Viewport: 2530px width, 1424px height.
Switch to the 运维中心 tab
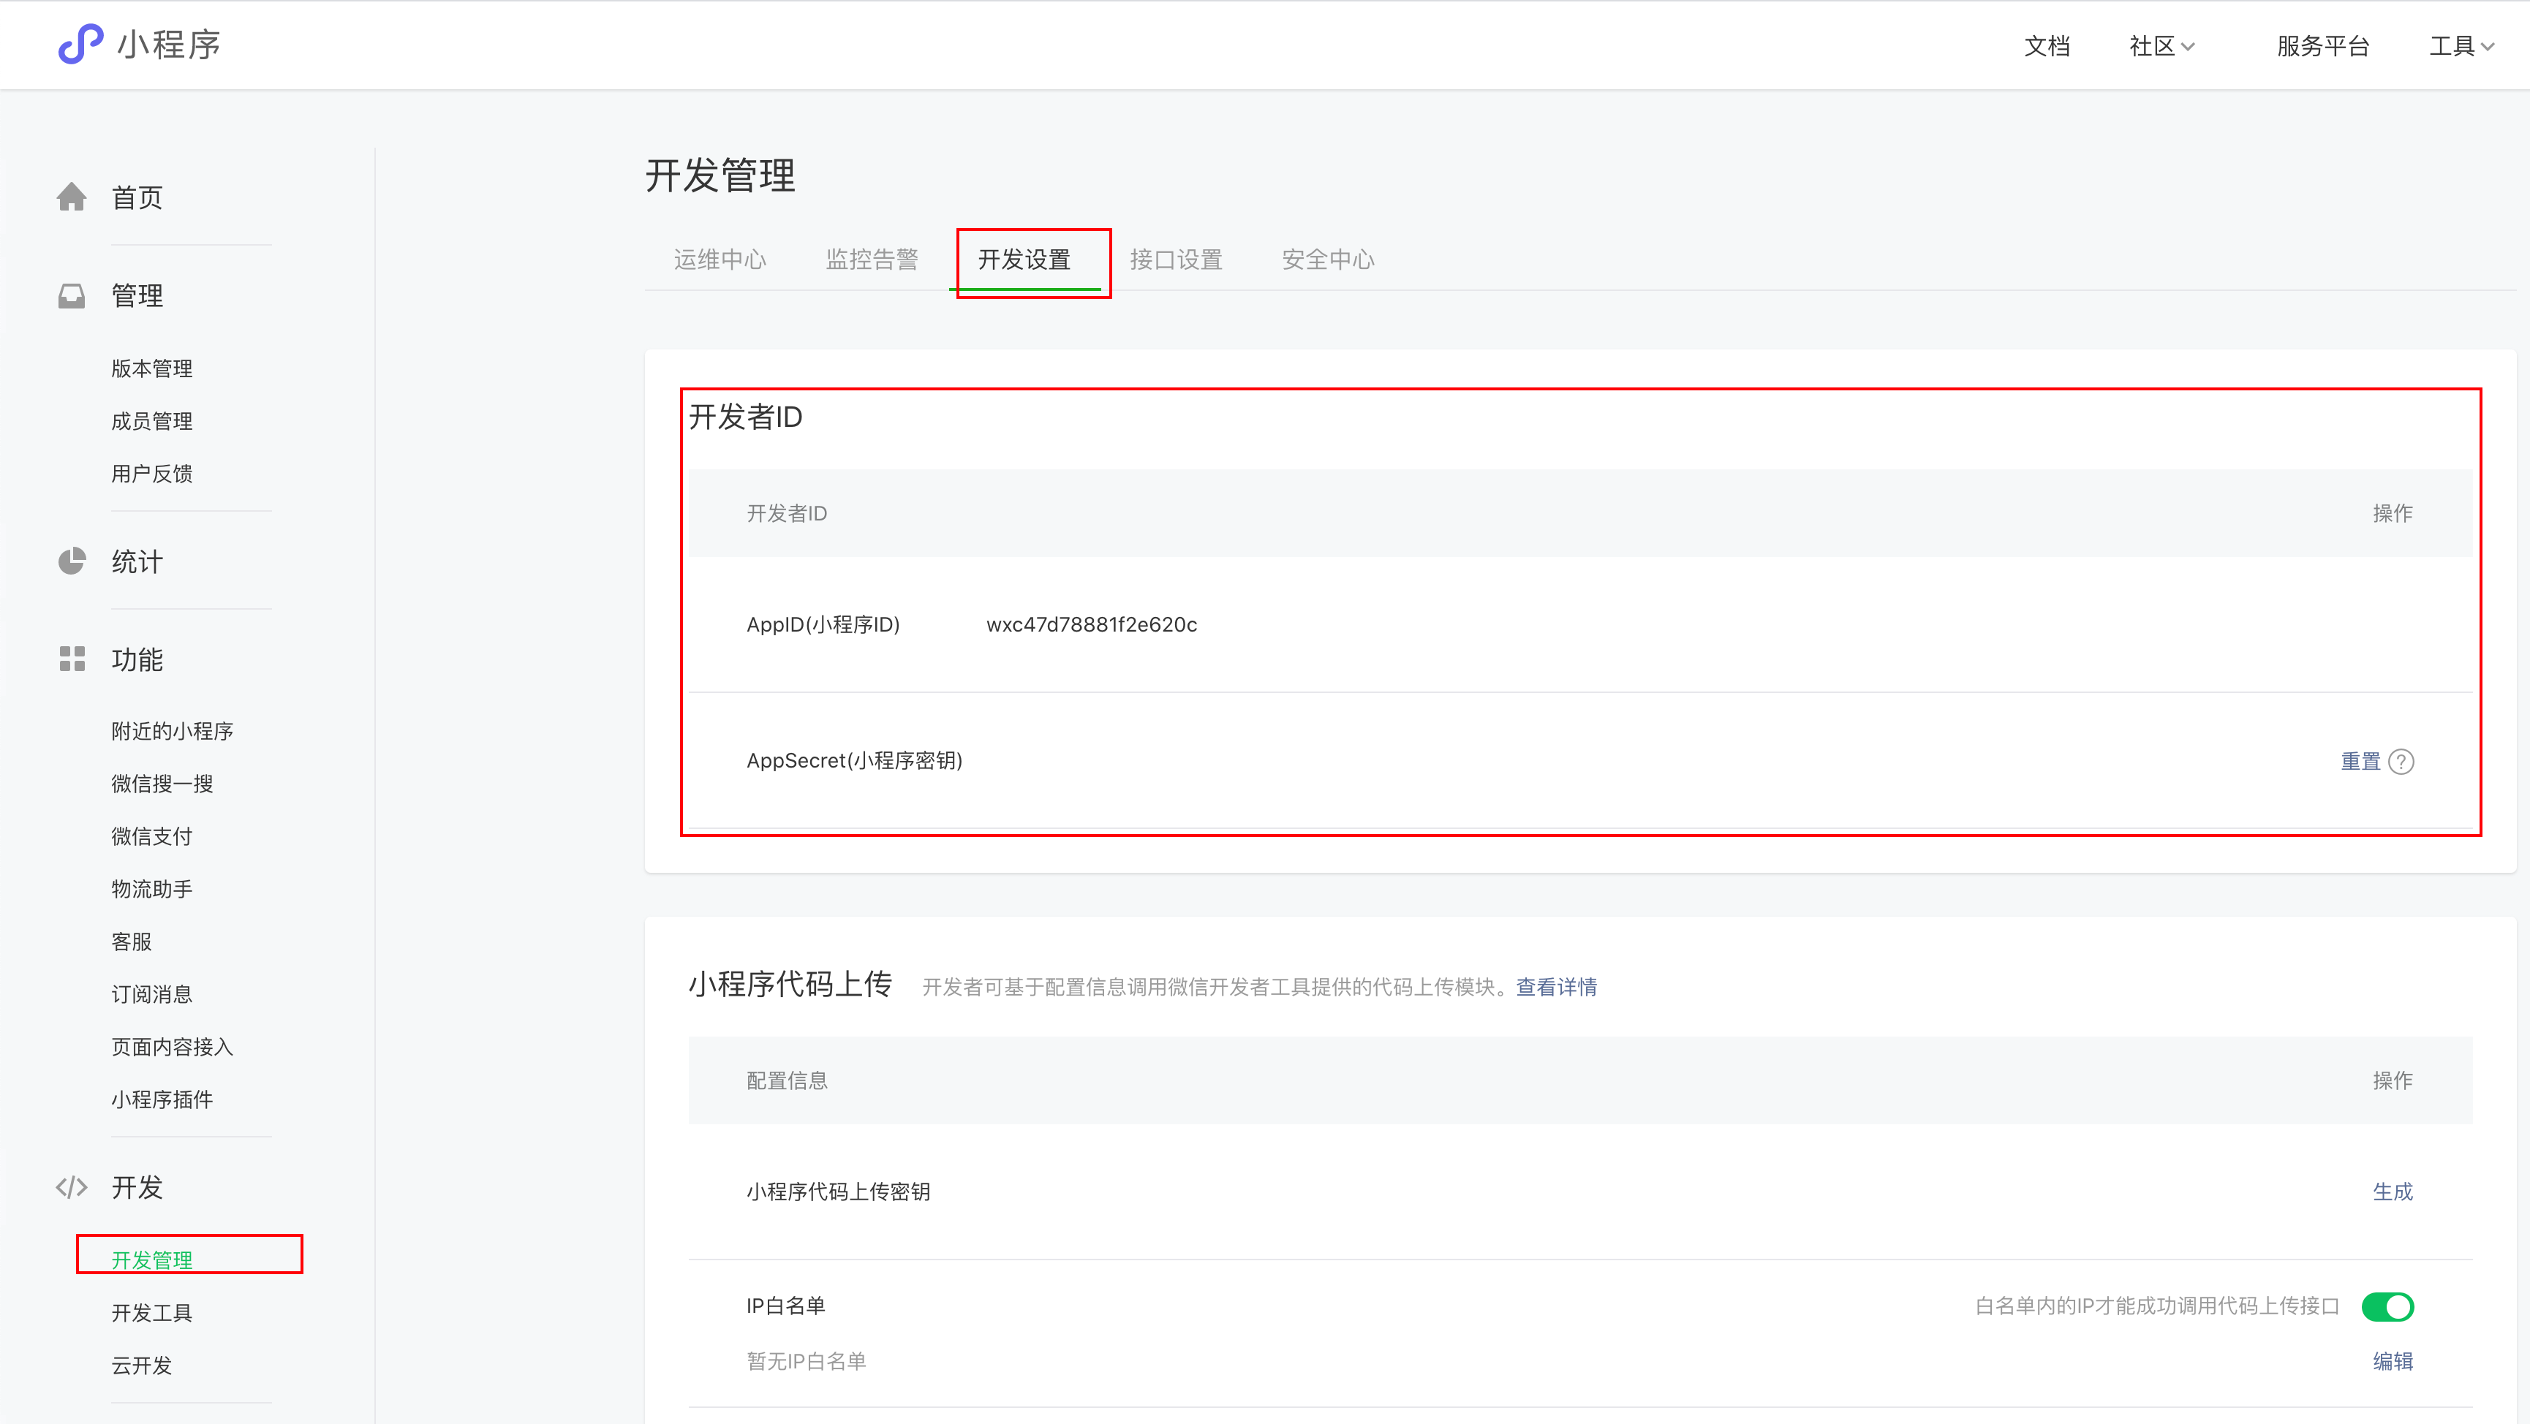(x=719, y=260)
